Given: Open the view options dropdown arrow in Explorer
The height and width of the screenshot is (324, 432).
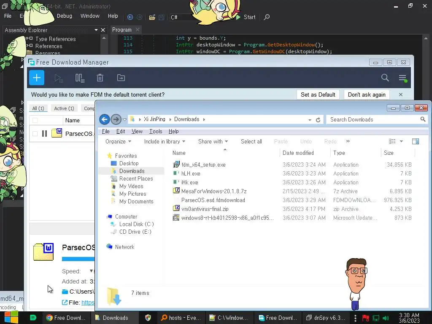Looking at the screenshot, I should tap(402, 141).
